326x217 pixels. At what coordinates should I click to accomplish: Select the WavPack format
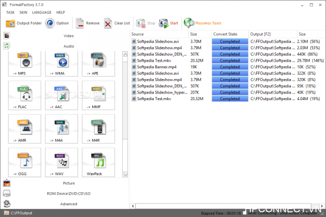pyautogui.click(x=98, y=162)
